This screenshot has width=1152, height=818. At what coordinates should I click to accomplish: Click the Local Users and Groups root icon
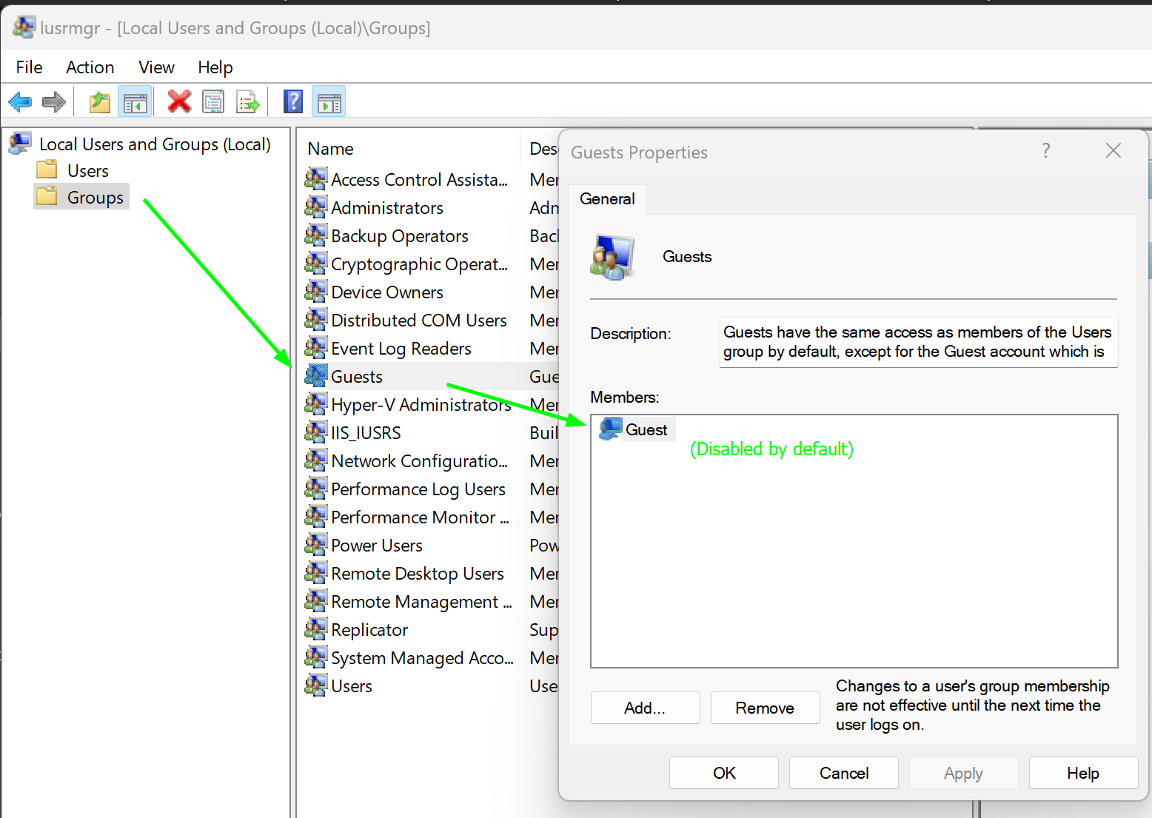20,143
